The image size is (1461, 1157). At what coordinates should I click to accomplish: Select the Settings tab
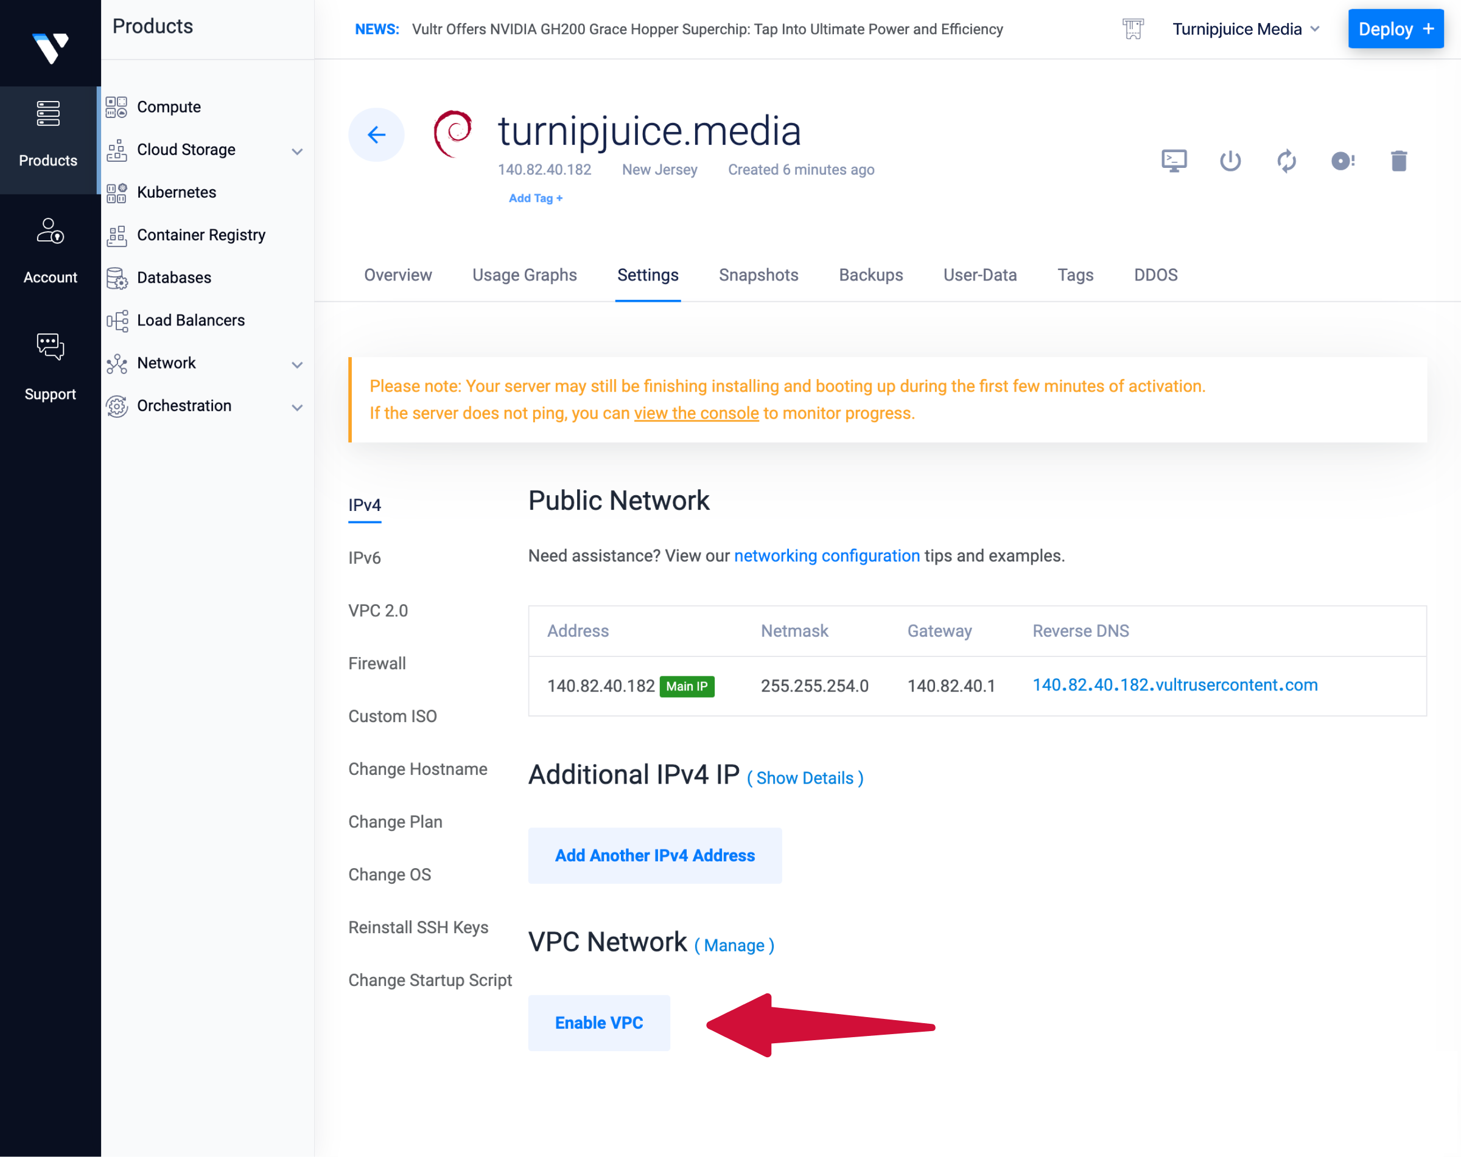coord(648,275)
